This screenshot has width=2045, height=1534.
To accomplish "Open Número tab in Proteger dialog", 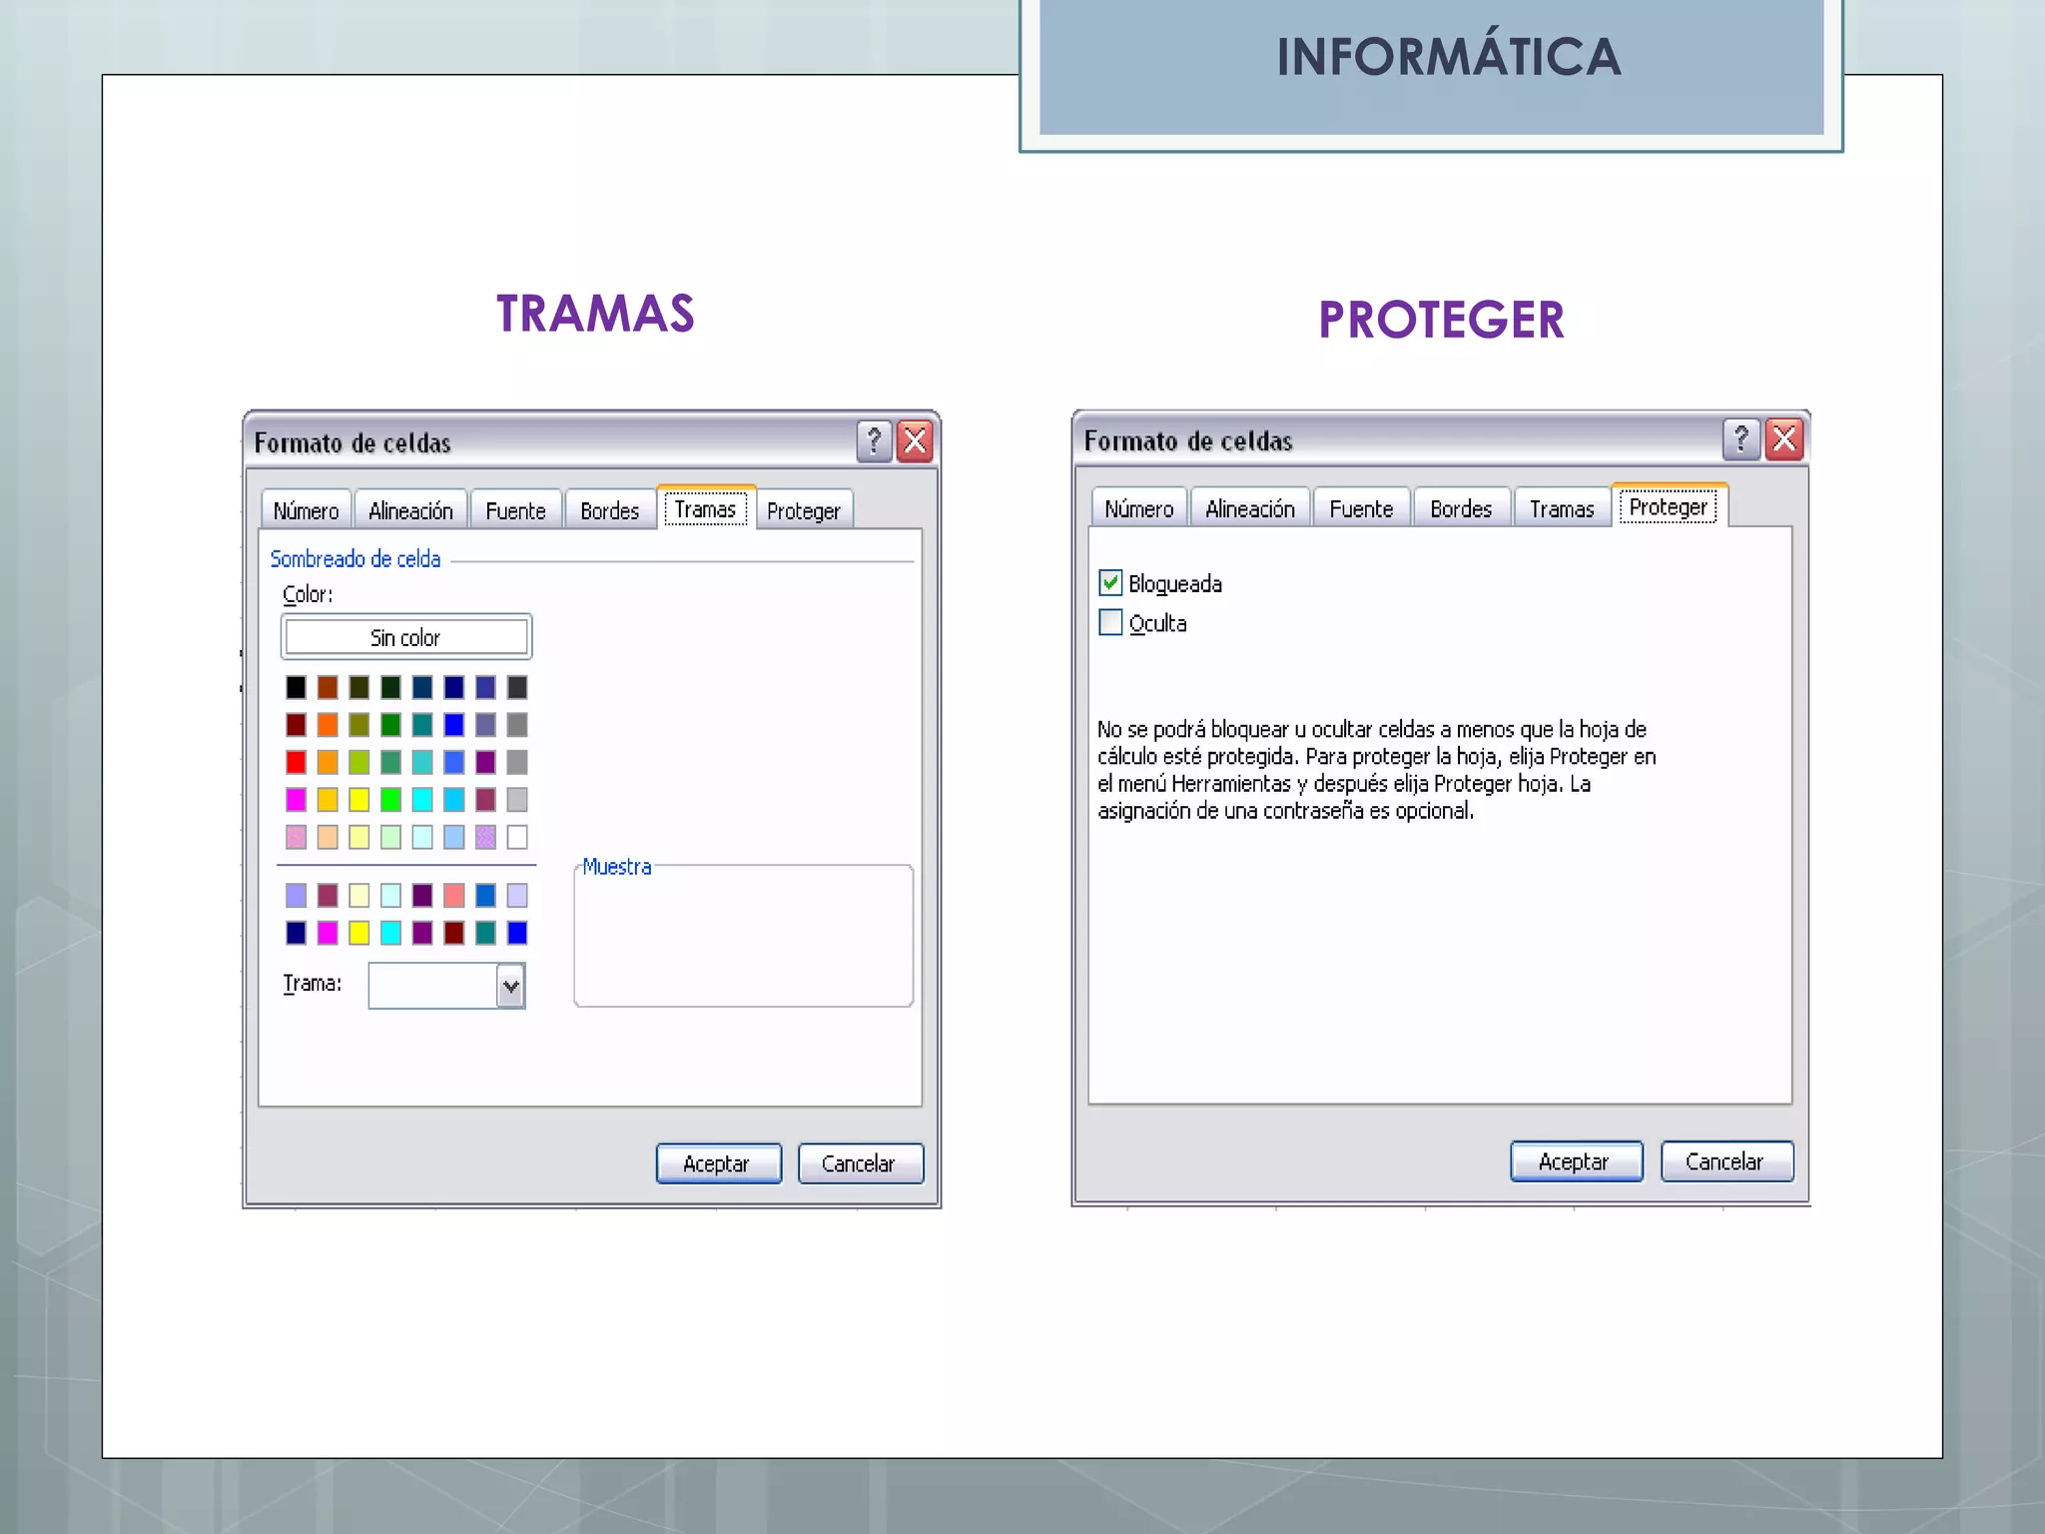I will click(1139, 508).
